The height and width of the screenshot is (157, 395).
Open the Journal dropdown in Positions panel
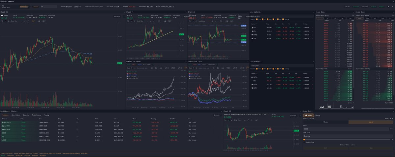click(217, 115)
